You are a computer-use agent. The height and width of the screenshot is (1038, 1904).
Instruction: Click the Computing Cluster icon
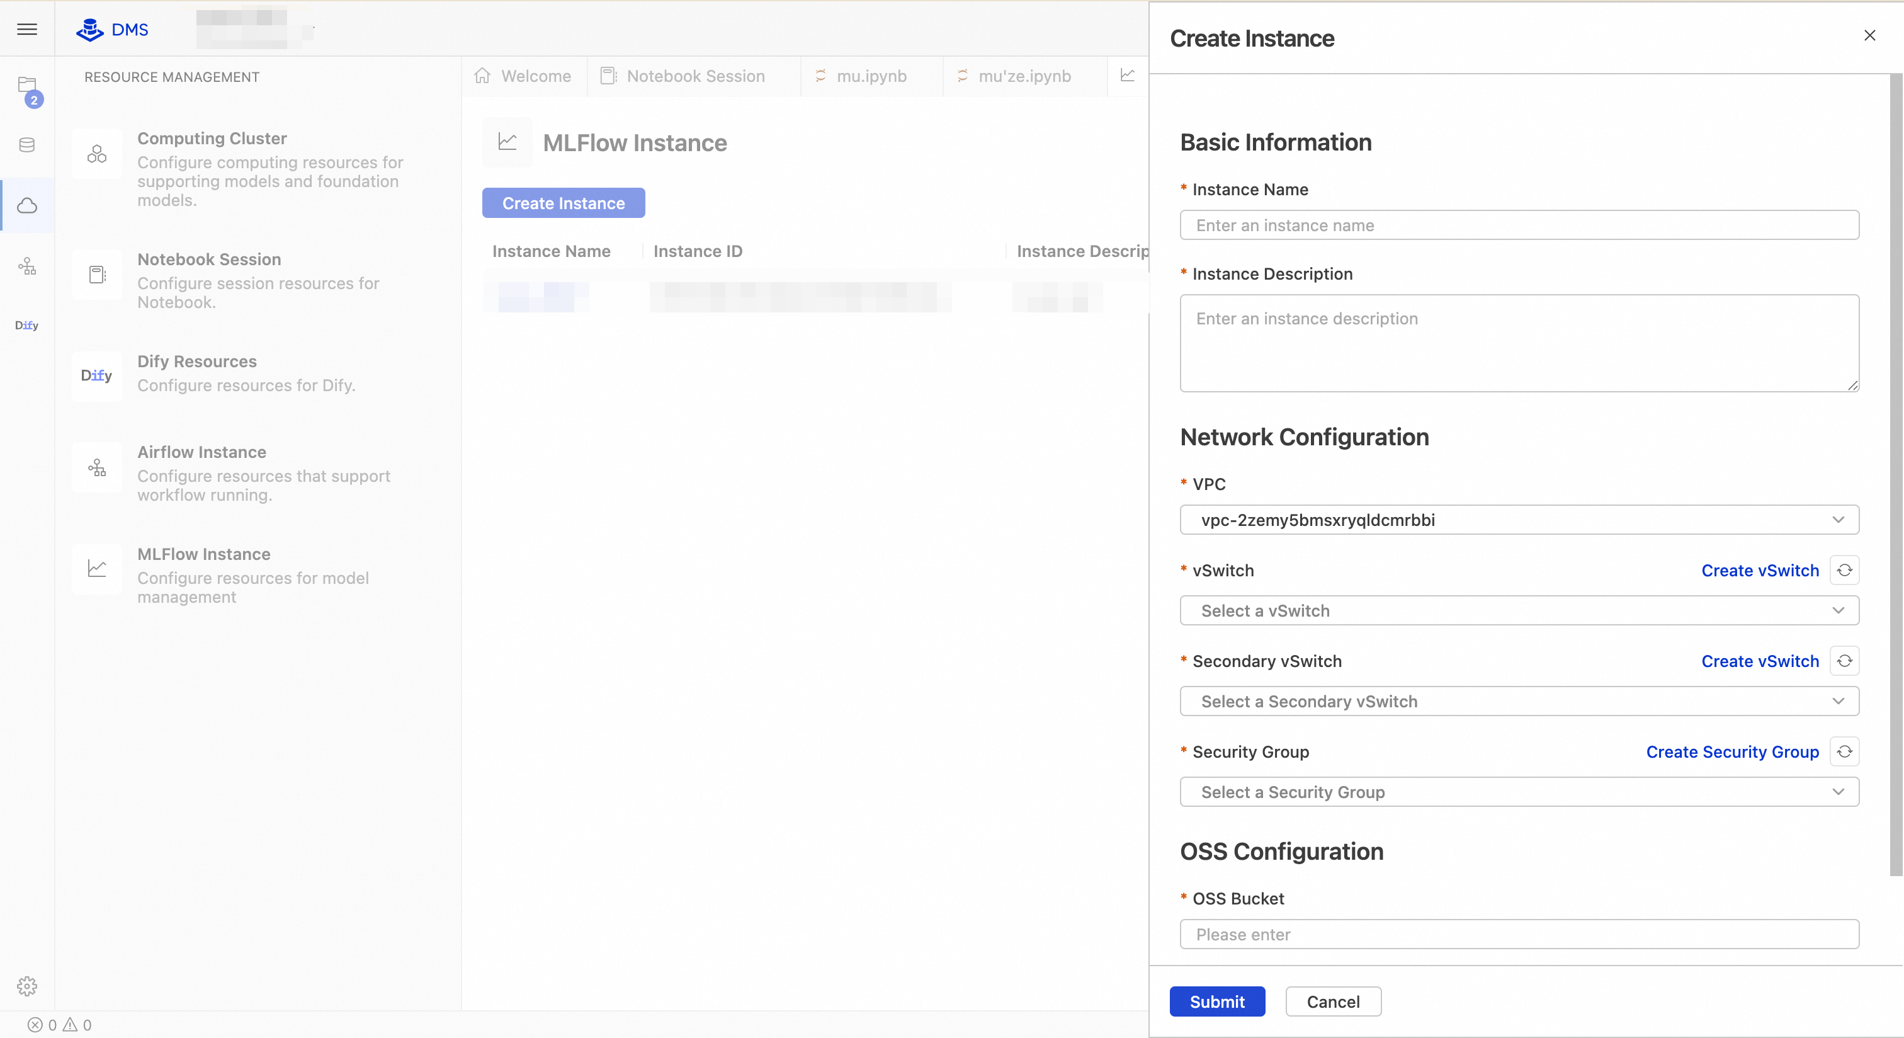(x=97, y=154)
